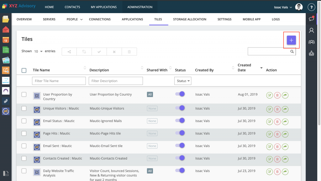Click the checkmark enable icon in bulk toolbar
321x181 pixels.
click(99, 52)
